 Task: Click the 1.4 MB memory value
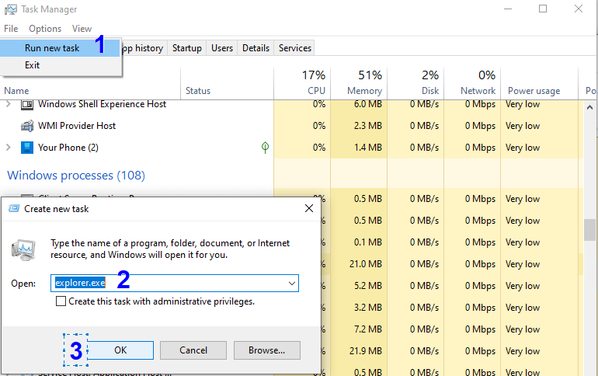(x=367, y=148)
